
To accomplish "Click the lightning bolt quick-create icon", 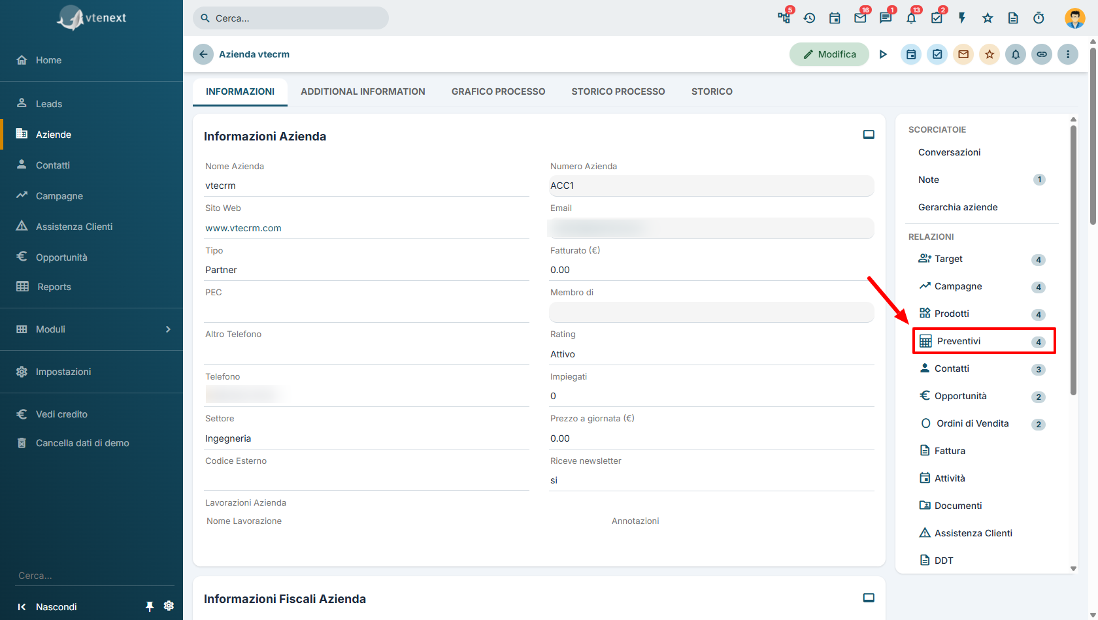I will [962, 18].
